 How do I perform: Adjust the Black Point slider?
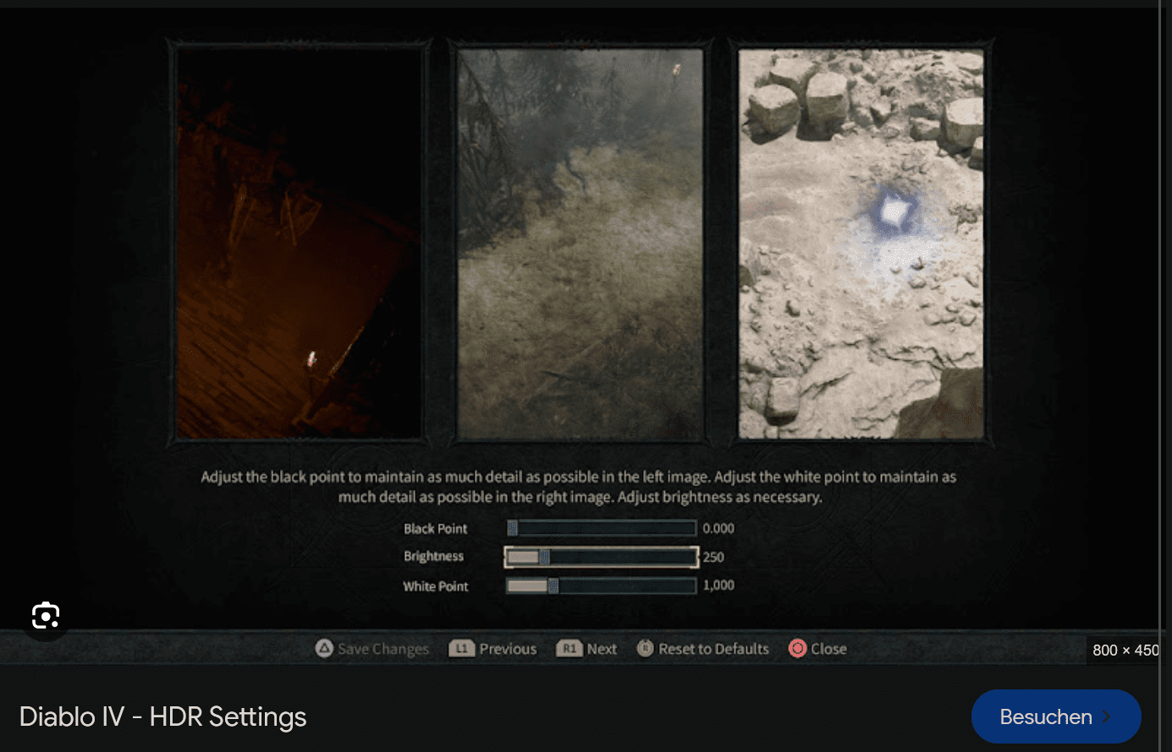pyautogui.click(x=602, y=528)
